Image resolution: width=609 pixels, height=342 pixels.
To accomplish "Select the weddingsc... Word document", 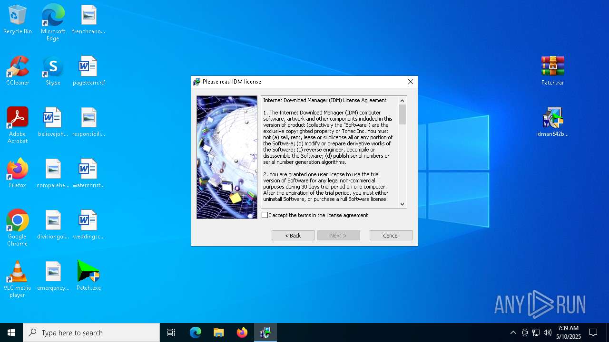I will coord(88,225).
